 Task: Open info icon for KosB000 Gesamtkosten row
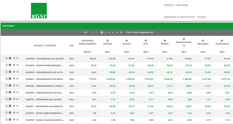(x=6, y=58)
